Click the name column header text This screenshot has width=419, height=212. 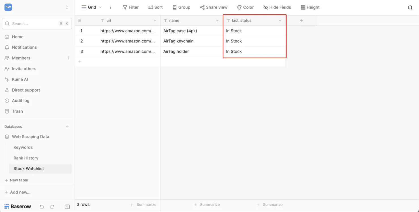174,21
